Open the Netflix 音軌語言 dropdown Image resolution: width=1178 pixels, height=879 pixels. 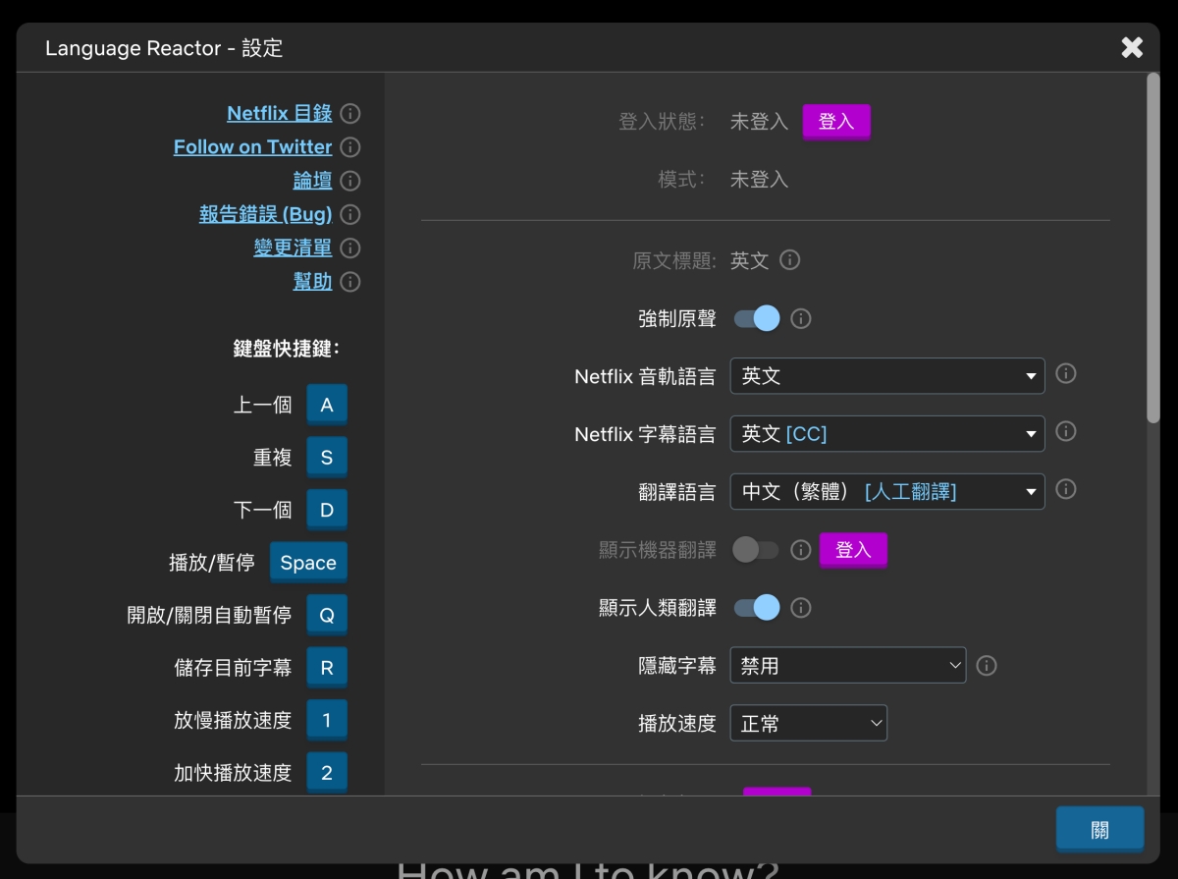[x=887, y=376]
